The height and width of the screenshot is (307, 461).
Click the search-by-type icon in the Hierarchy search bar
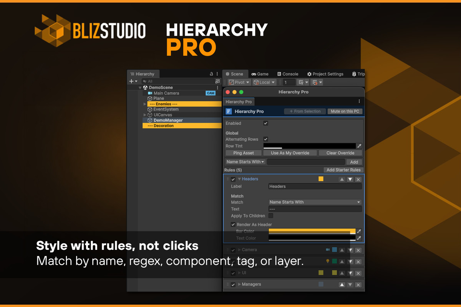pos(217,81)
